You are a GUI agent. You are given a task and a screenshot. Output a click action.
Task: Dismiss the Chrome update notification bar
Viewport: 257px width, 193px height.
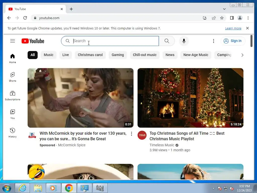247,28
